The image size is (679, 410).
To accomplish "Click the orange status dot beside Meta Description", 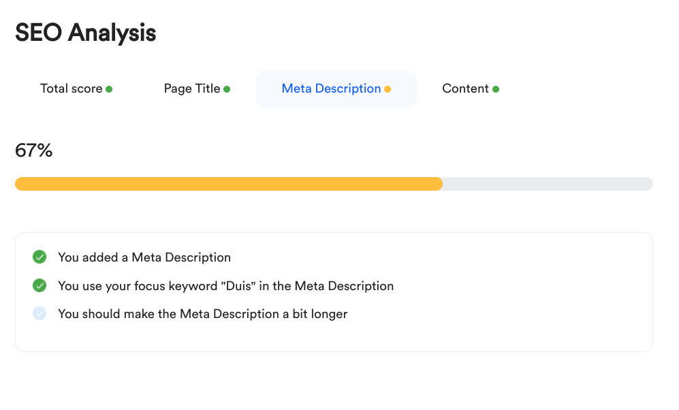I will click(388, 89).
